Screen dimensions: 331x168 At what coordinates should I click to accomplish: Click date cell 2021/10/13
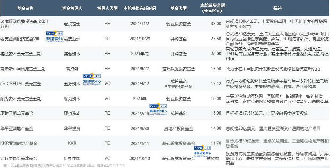[140, 158]
